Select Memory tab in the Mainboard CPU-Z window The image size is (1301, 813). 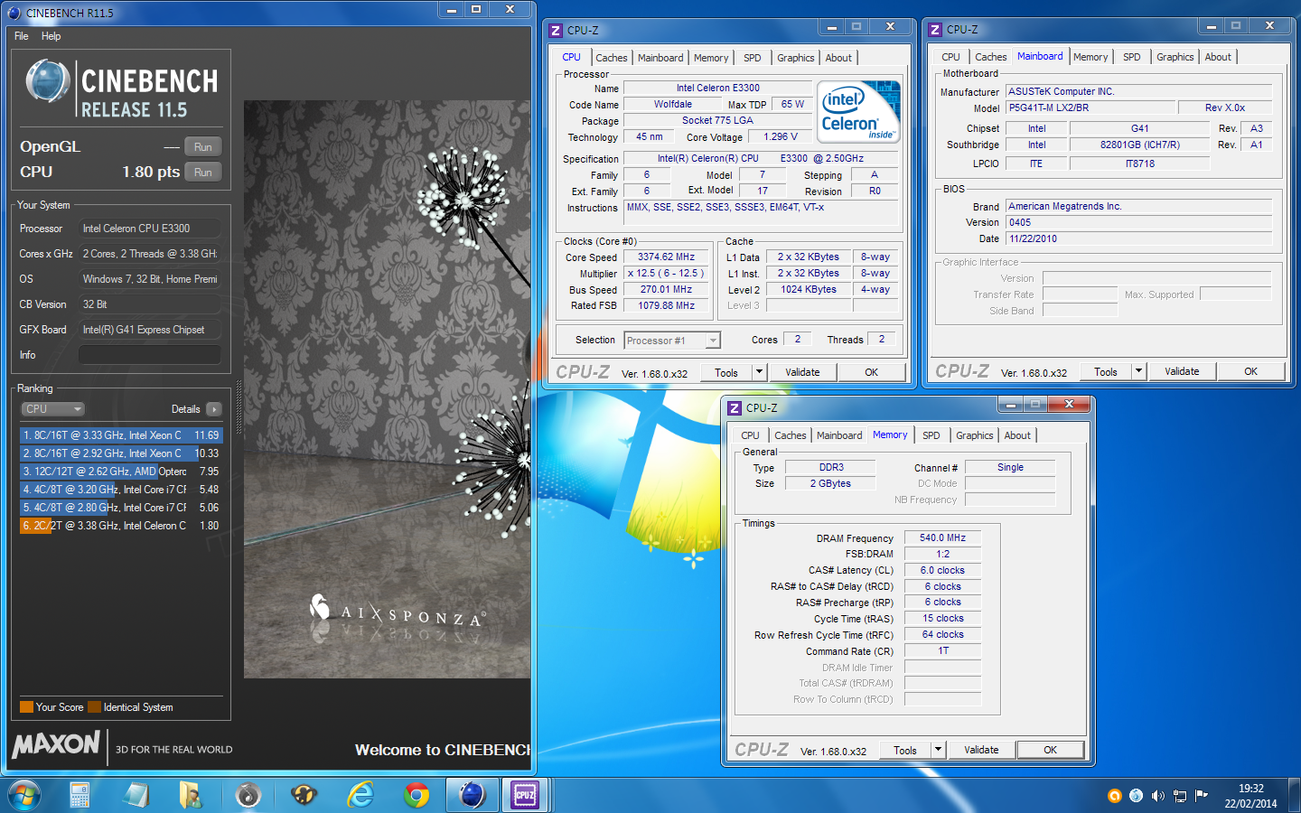point(1090,57)
